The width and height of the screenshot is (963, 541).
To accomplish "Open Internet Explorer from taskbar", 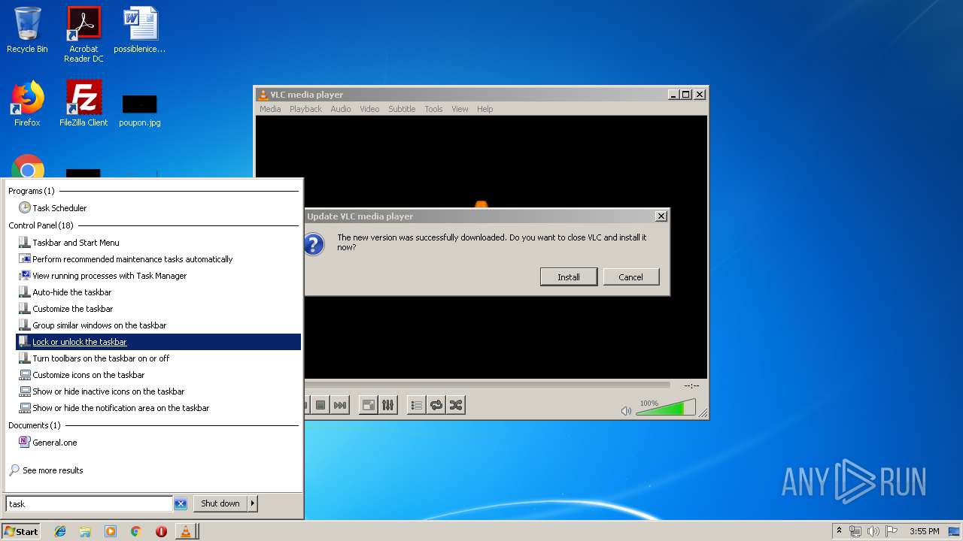I will (x=60, y=531).
